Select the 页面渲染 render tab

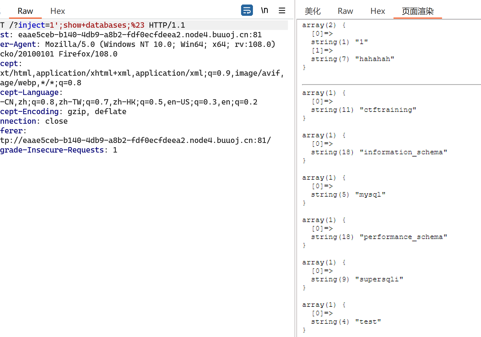click(417, 11)
